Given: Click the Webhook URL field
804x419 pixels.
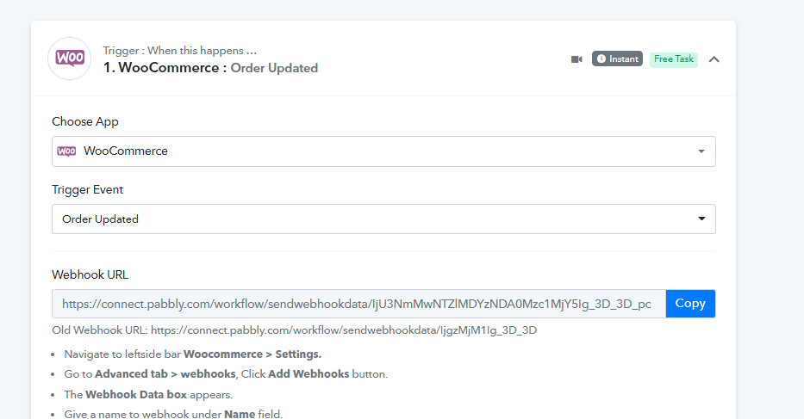Looking at the screenshot, I should click(x=359, y=304).
